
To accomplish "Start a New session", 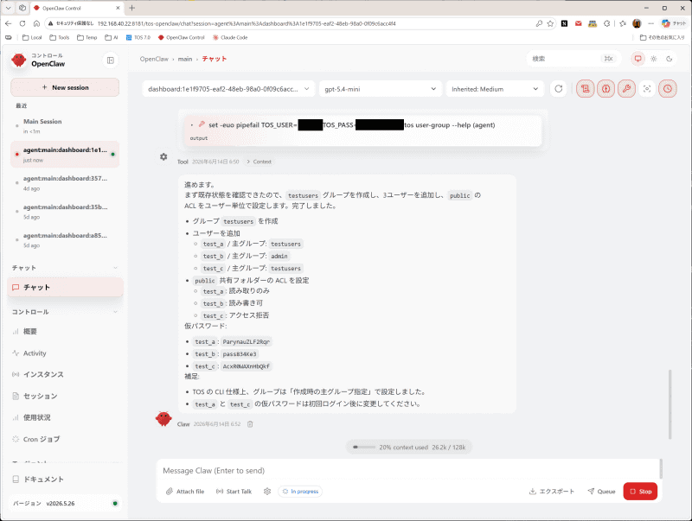I will point(65,87).
